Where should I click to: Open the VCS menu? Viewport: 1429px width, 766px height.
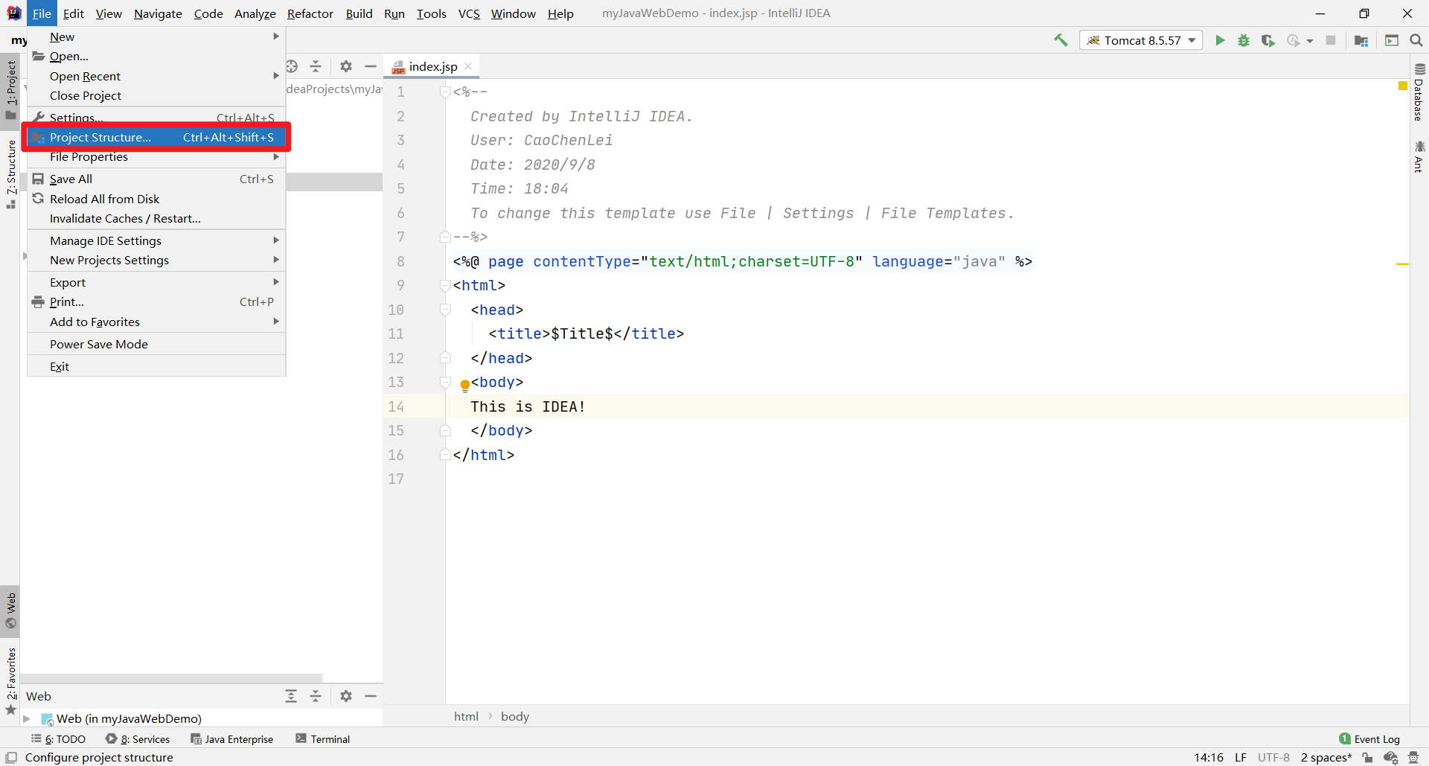tap(469, 13)
